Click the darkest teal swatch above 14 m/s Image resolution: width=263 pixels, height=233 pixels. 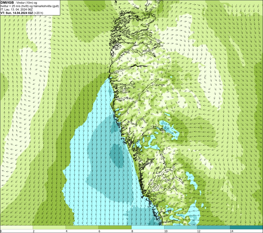click(247, 227)
